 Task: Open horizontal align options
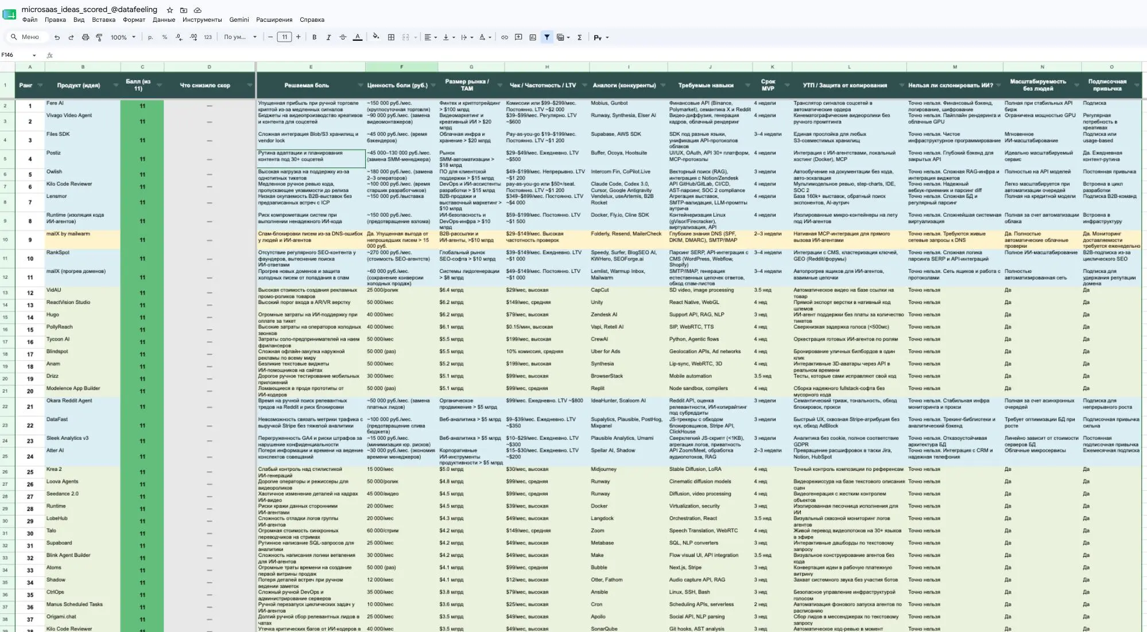[x=430, y=37]
